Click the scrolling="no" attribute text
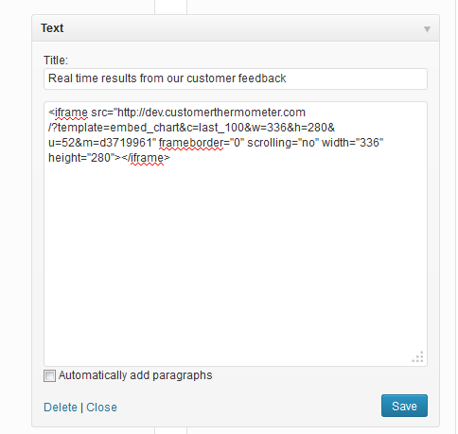The width and height of the screenshot is (458, 434). (283, 143)
